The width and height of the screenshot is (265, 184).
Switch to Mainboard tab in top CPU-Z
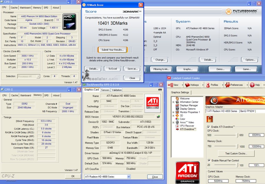(25, 8)
